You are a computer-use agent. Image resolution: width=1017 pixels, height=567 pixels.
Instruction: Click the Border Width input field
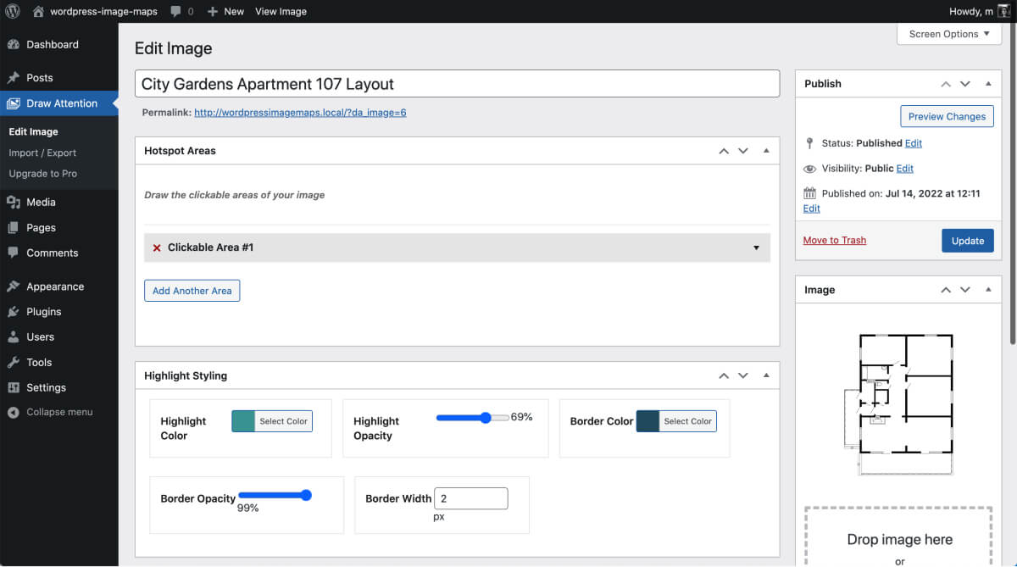coord(471,498)
